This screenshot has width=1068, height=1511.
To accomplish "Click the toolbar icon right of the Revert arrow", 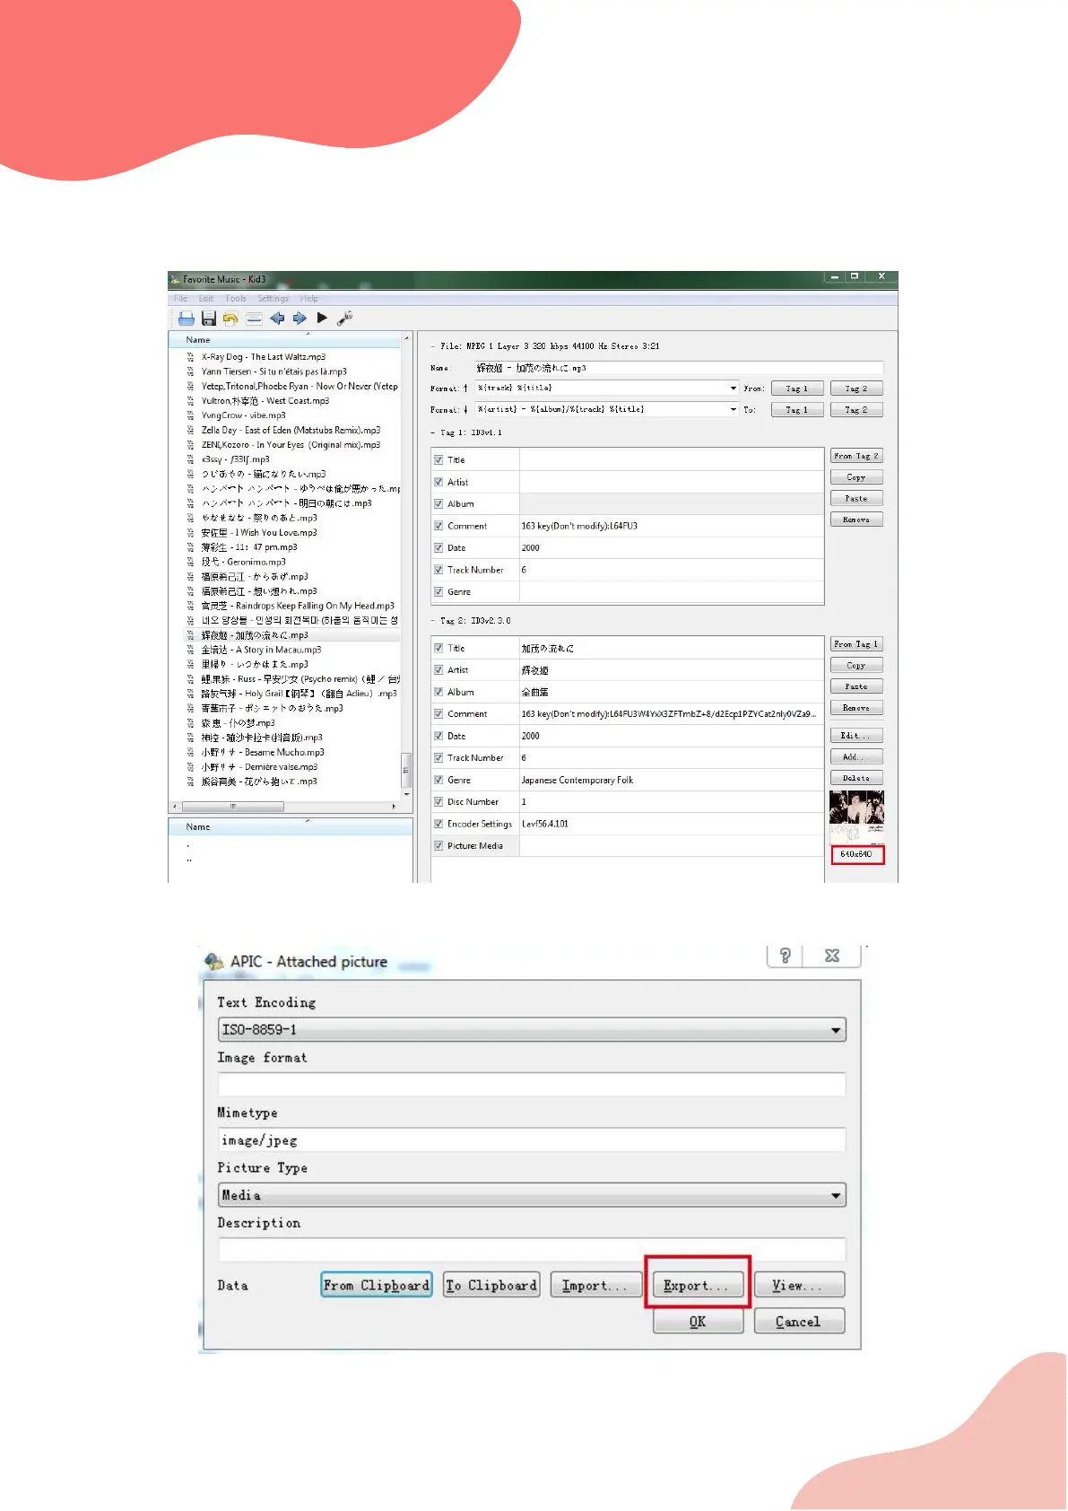I will 254,319.
